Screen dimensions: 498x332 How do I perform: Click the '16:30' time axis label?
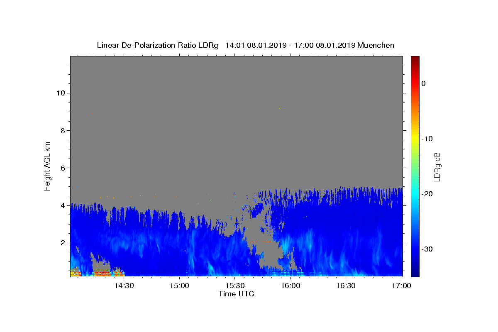[x=346, y=286]
